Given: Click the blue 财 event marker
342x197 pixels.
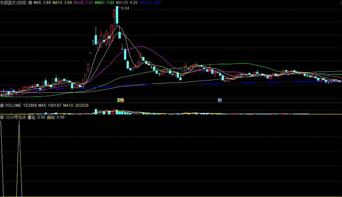Looking at the screenshot, I should tap(220, 100).
